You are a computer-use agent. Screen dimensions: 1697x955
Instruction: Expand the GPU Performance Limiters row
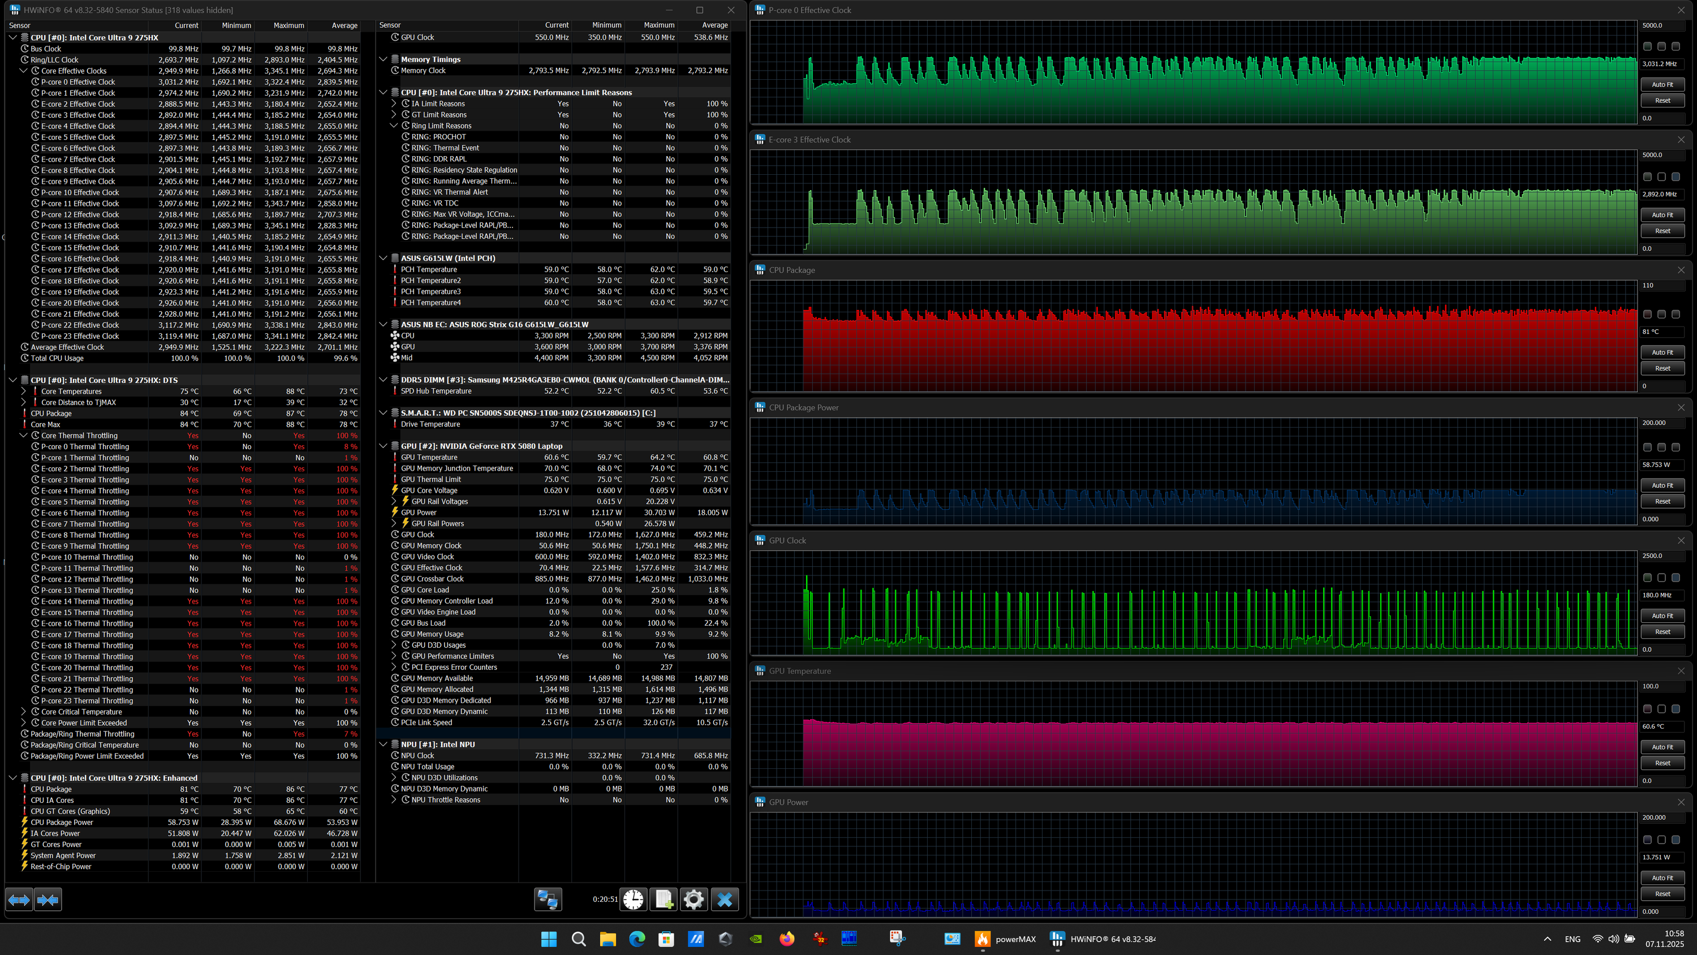click(394, 656)
